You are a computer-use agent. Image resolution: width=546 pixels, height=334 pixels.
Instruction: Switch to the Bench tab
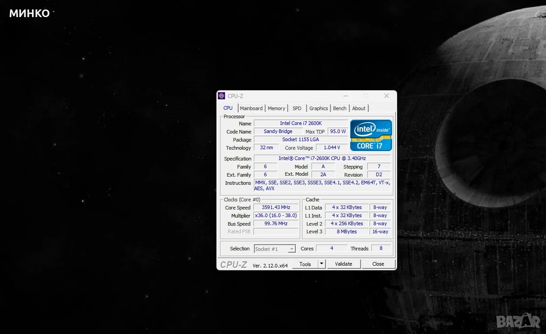340,108
